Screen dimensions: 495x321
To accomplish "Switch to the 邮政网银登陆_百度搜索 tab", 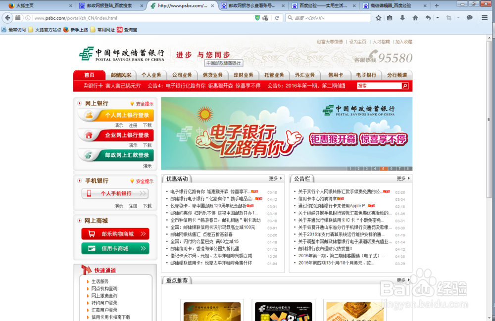I will coord(109,5).
